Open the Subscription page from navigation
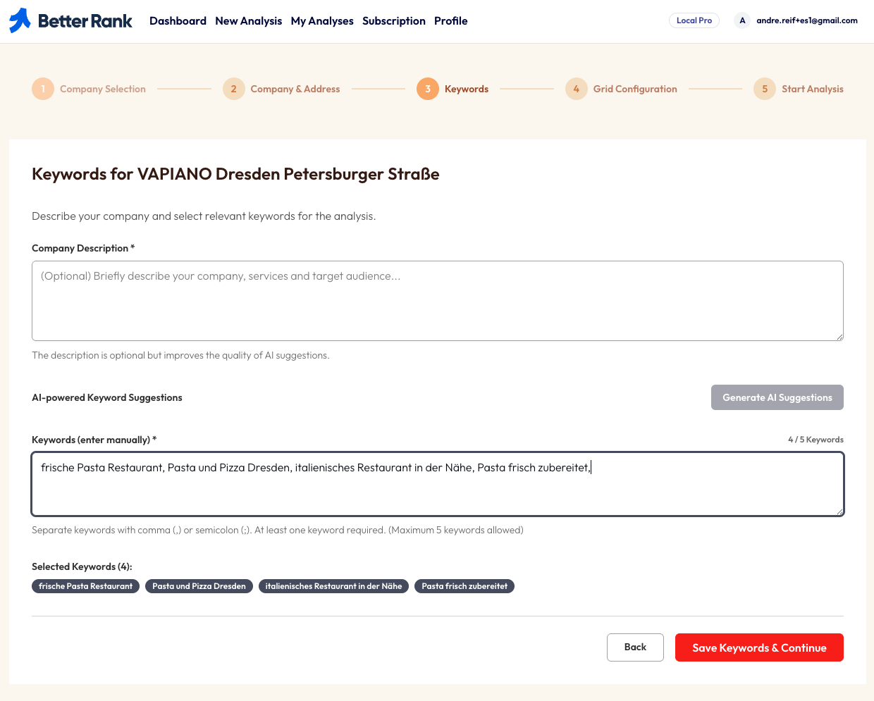This screenshot has height=701, width=874. click(x=393, y=20)
